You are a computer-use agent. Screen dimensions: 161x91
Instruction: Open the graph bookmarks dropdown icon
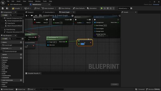27,16
